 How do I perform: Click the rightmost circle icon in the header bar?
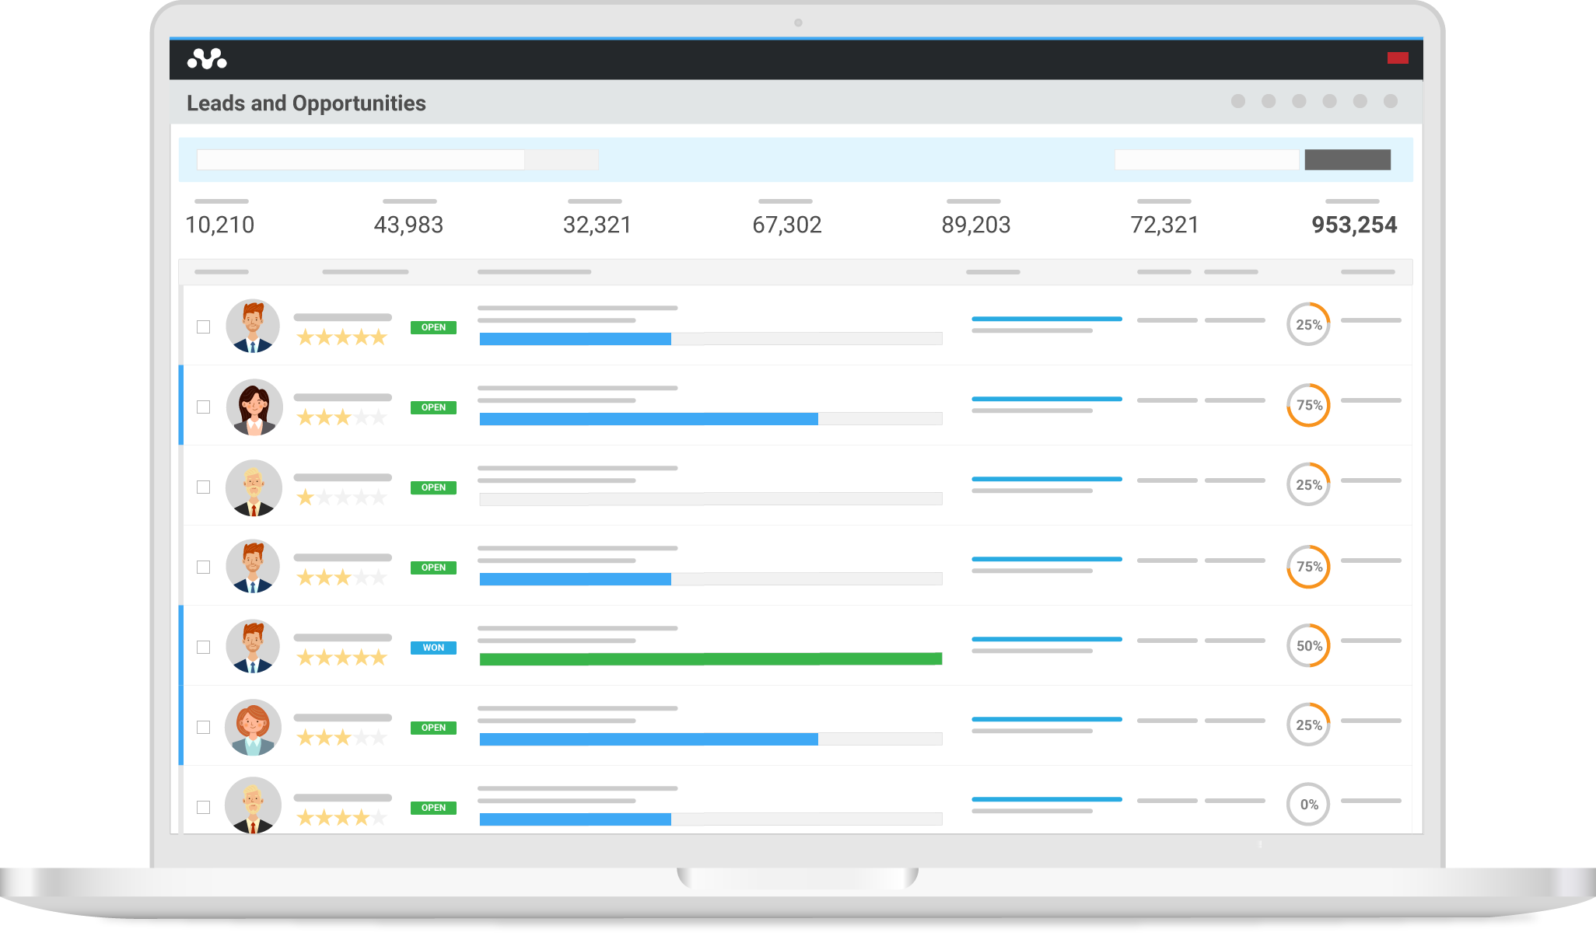pyautogui.click(x=1390, y=100)
